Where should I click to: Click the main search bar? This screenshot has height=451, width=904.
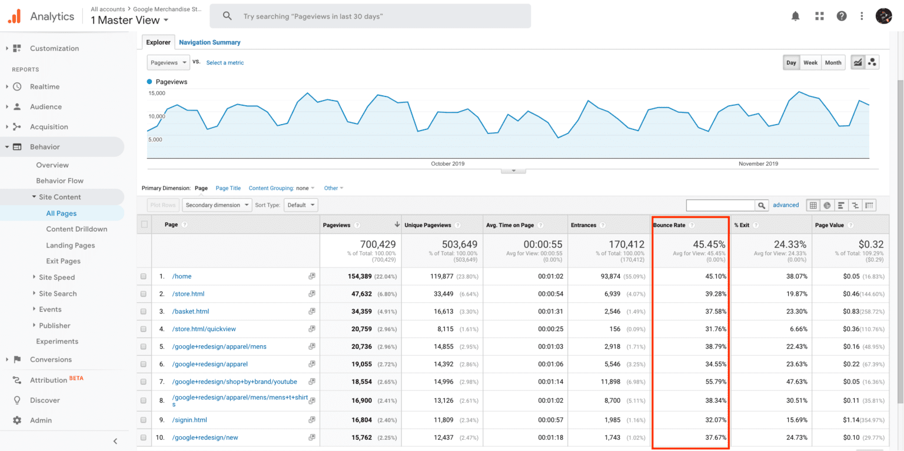(x=370, y=16)
